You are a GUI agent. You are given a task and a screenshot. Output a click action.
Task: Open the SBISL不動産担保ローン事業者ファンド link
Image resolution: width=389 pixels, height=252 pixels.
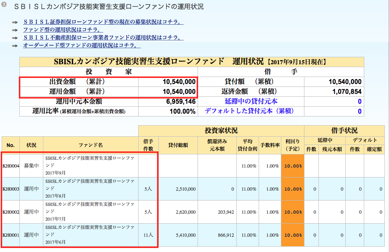coord(103,37)
